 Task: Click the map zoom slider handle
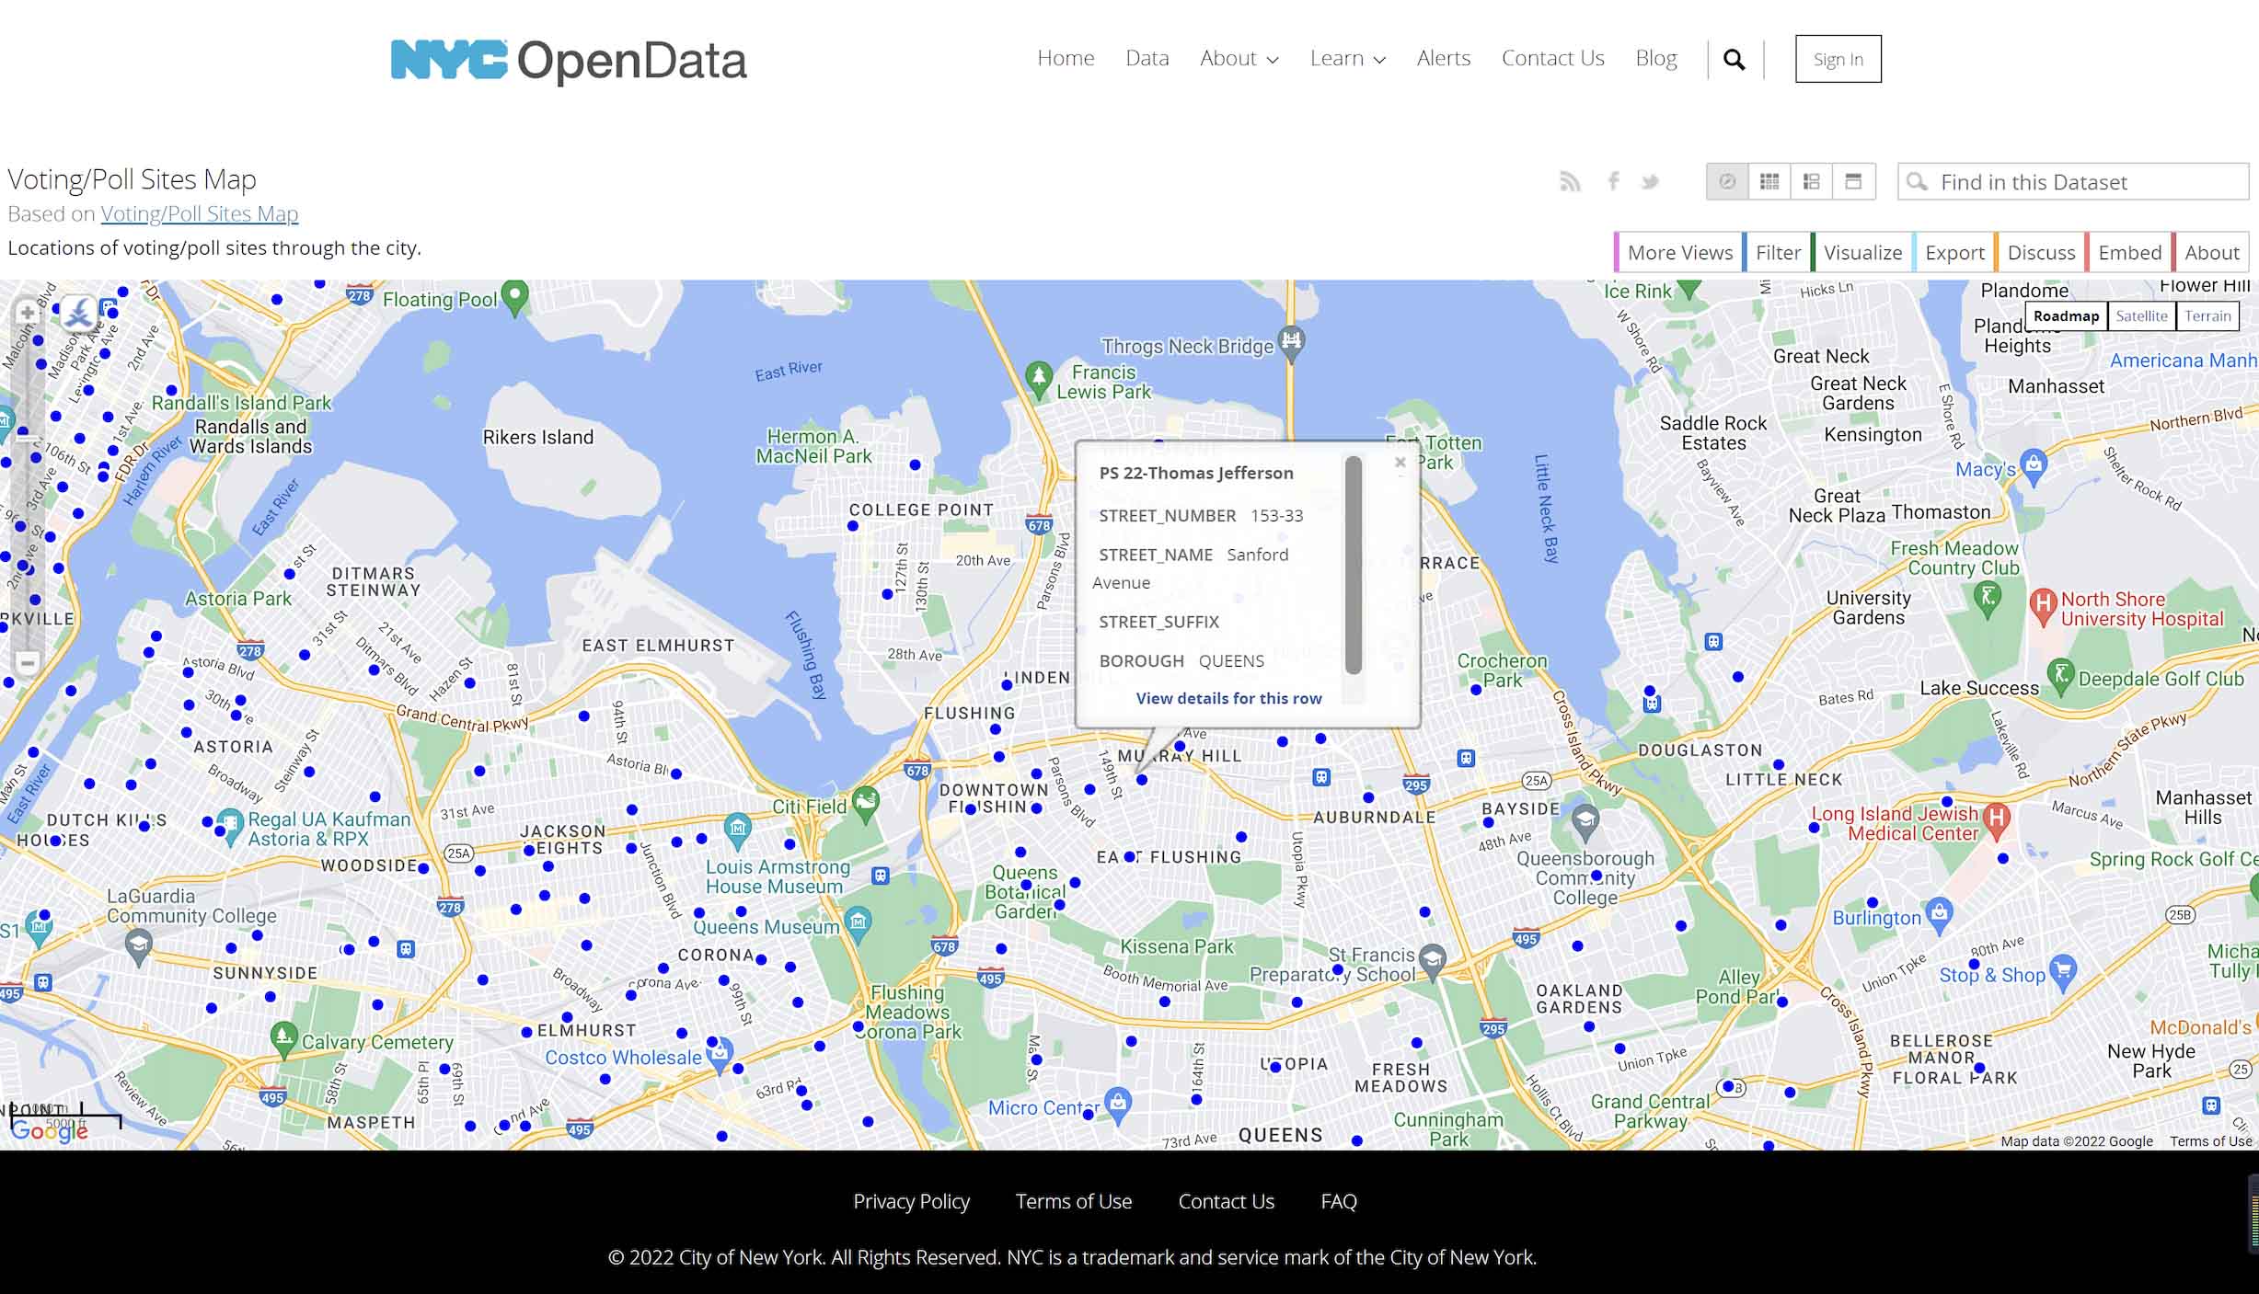pos(28,440)
